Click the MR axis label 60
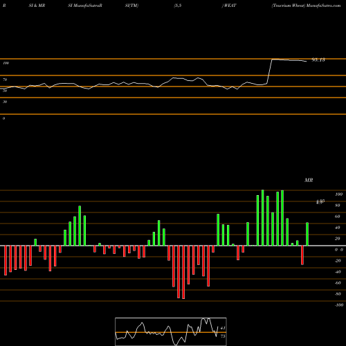Image resolution: width=346 pixels, height=346 pixels. [338, 217]
